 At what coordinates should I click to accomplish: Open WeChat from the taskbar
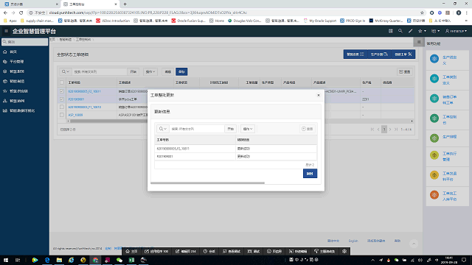119,260
